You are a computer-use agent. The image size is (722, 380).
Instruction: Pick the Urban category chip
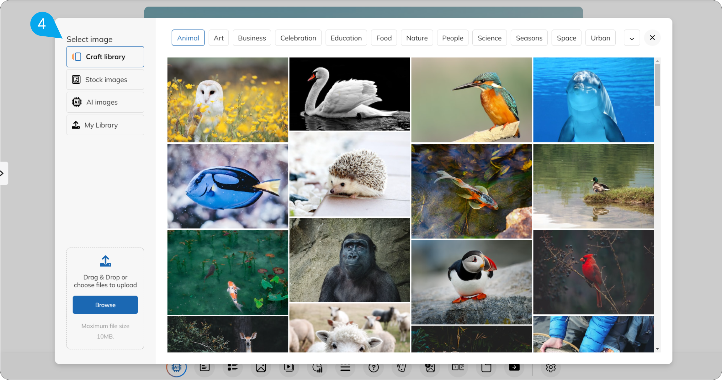(601, 38)
